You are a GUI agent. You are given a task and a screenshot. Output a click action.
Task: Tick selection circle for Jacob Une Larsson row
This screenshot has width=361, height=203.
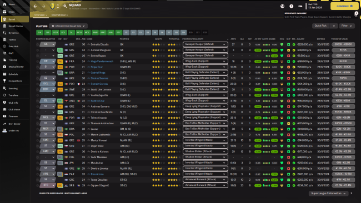coord(38,89)
